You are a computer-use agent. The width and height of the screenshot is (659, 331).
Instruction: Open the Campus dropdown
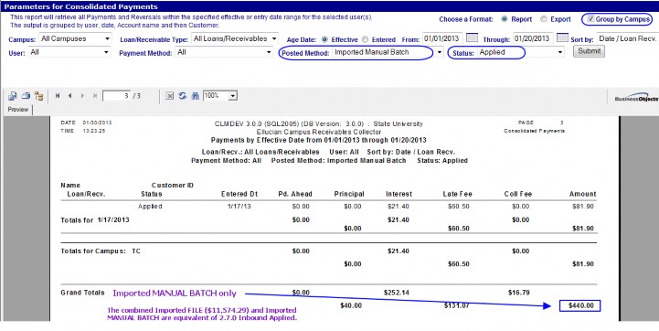(75, 38)
